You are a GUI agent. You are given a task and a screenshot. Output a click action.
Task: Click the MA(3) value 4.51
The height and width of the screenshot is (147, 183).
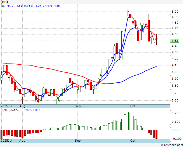tap(19, 6)
